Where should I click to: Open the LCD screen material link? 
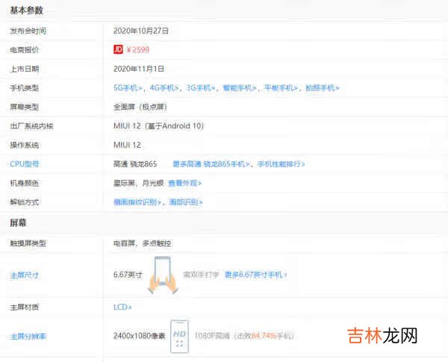pos(122,307)
